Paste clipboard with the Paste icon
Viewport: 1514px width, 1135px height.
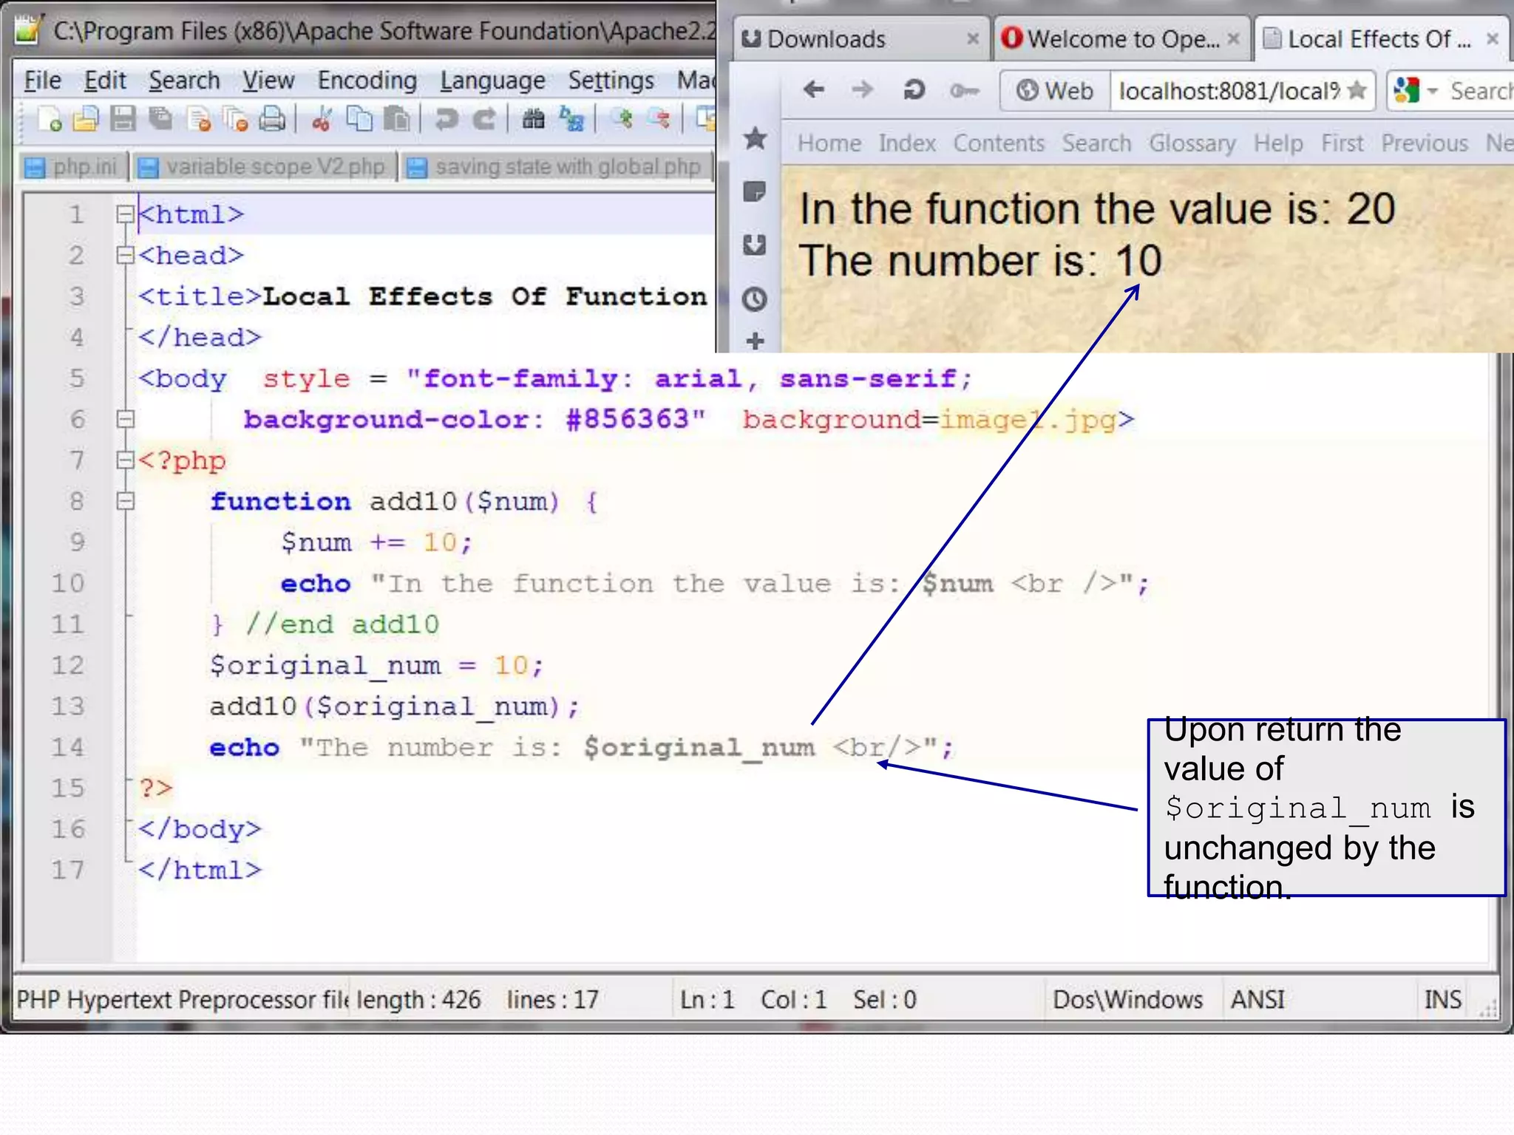click(x=397, y=119)
